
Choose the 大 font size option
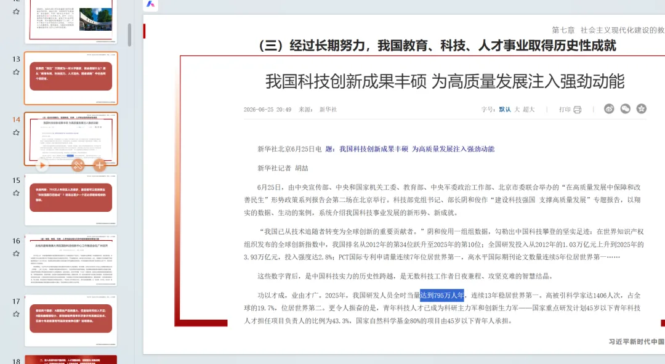pyautogui.click(x=517, y=110)
